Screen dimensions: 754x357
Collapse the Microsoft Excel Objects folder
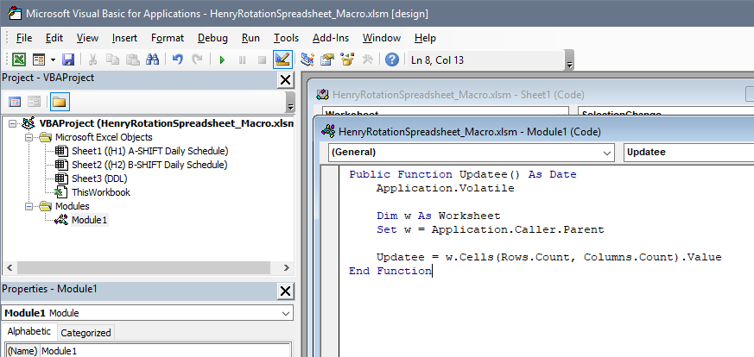(x=29, y=137)
